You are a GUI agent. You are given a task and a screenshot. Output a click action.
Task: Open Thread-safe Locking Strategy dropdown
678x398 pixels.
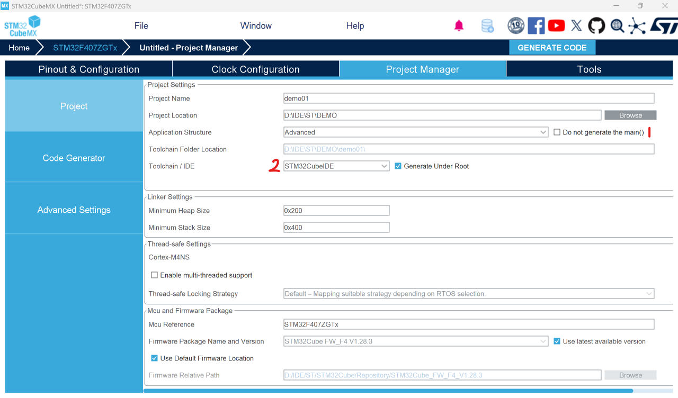tap(469, 294)
